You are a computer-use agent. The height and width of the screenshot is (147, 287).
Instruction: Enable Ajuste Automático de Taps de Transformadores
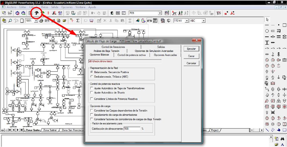(x=91, y=88)
